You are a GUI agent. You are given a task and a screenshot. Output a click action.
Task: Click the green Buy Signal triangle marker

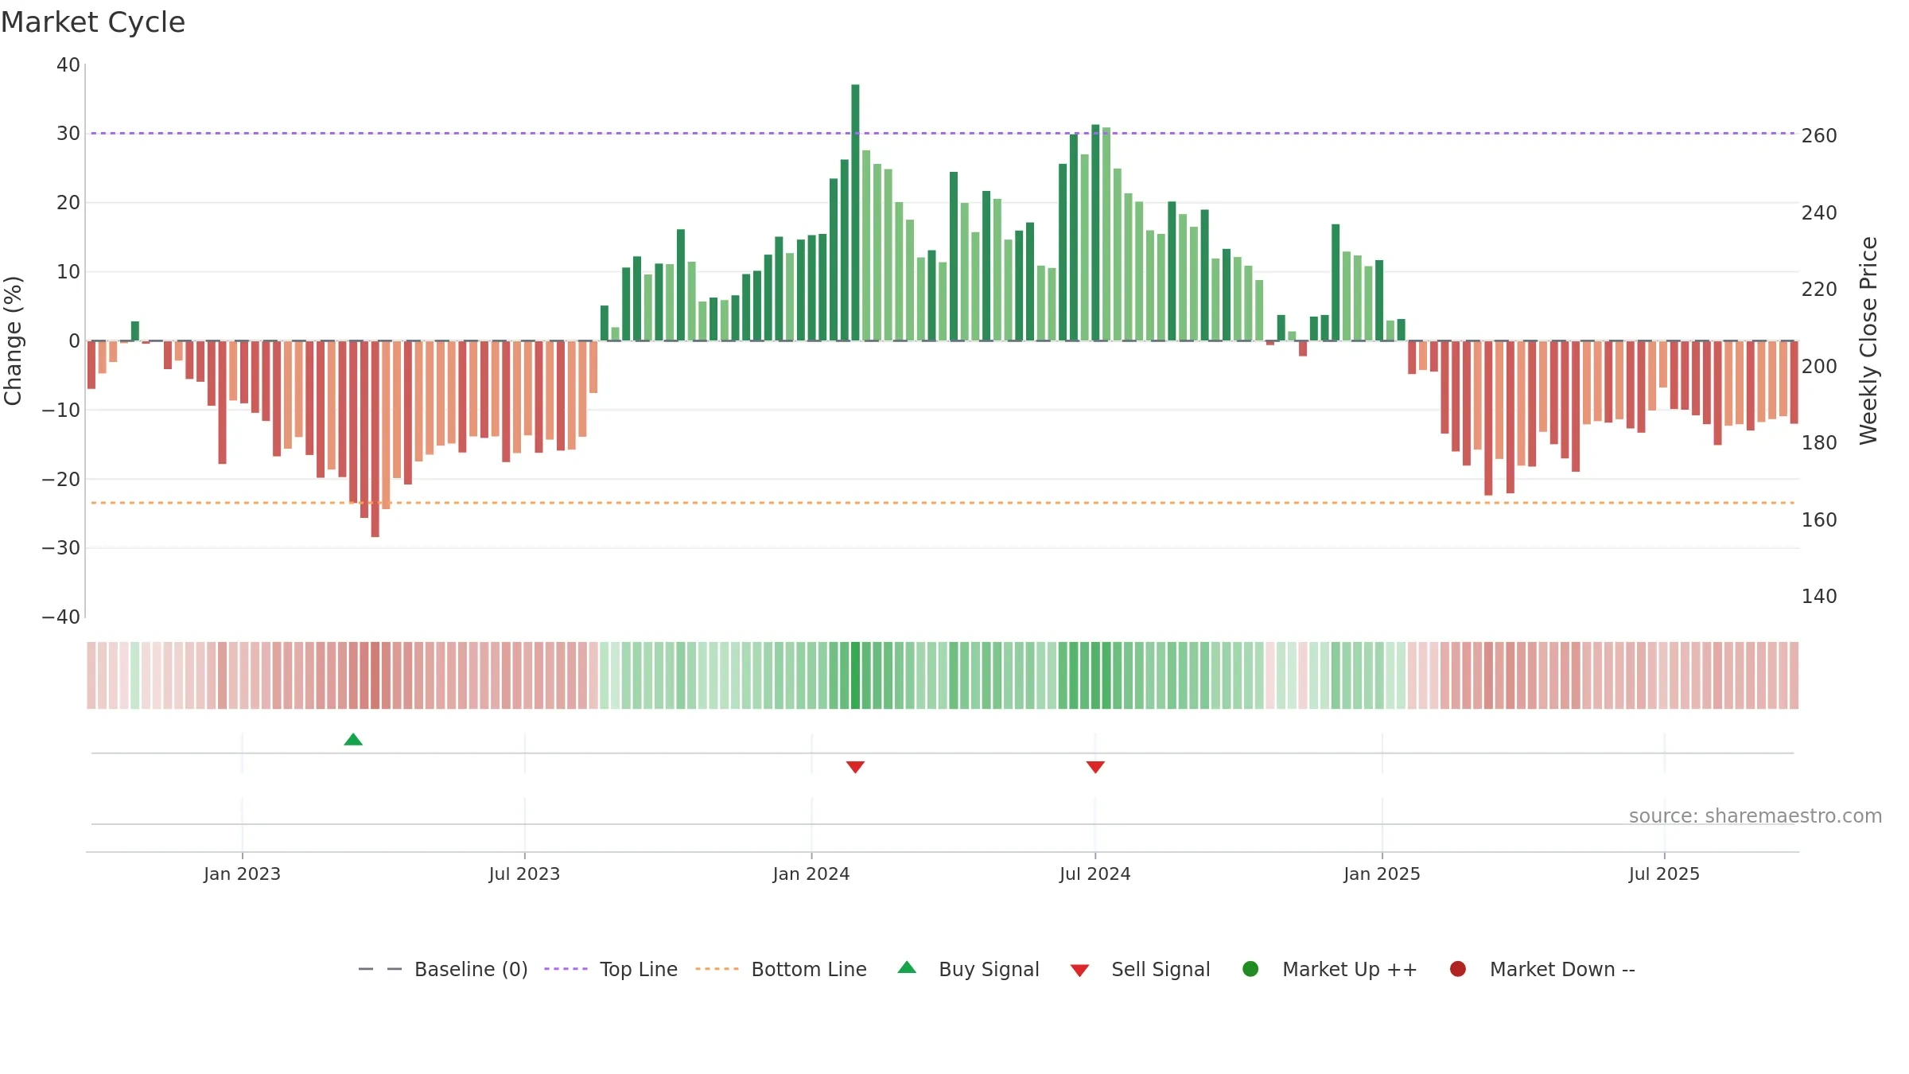(x=353, y=740)
